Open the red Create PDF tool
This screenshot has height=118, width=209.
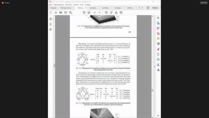158,33
